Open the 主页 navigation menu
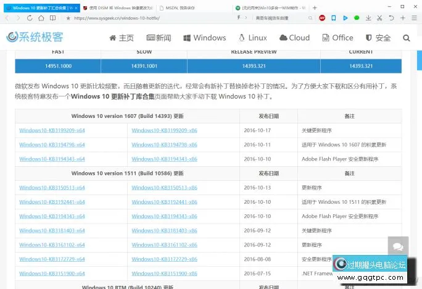422x289 pixels. (122, 38)
